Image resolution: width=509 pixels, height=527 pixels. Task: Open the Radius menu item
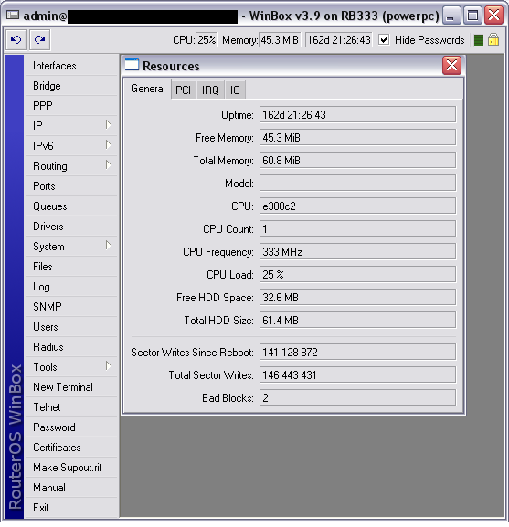[71, 347]
